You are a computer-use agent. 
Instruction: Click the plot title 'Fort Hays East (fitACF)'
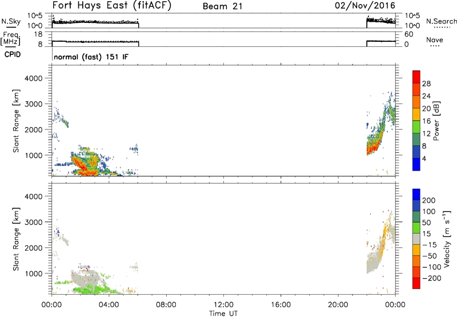[x=111, y=5]
